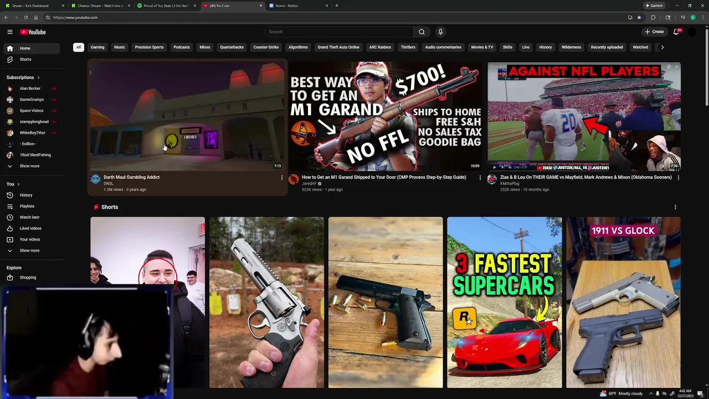The image size is (709, 399).
Task: Select the All filter chip
Action: tap(79, 47)
